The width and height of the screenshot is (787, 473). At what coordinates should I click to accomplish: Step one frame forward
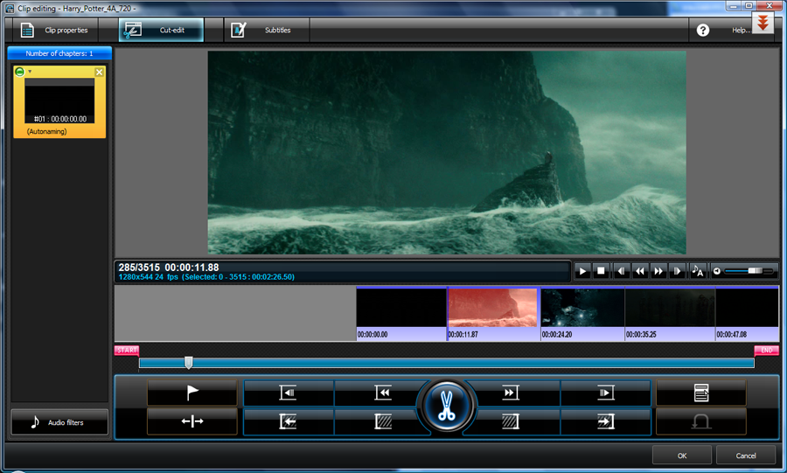[x=677, y=271]
